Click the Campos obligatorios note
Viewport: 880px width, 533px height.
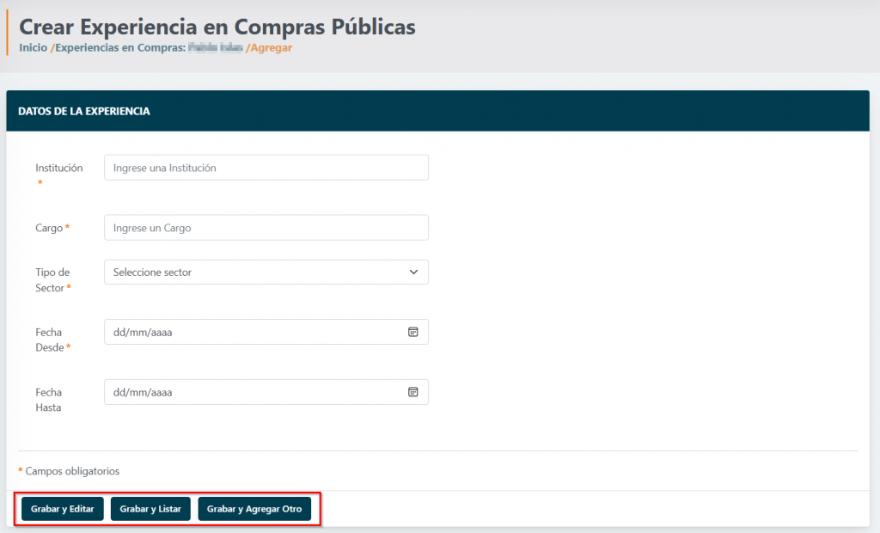(x=69, y=470)
